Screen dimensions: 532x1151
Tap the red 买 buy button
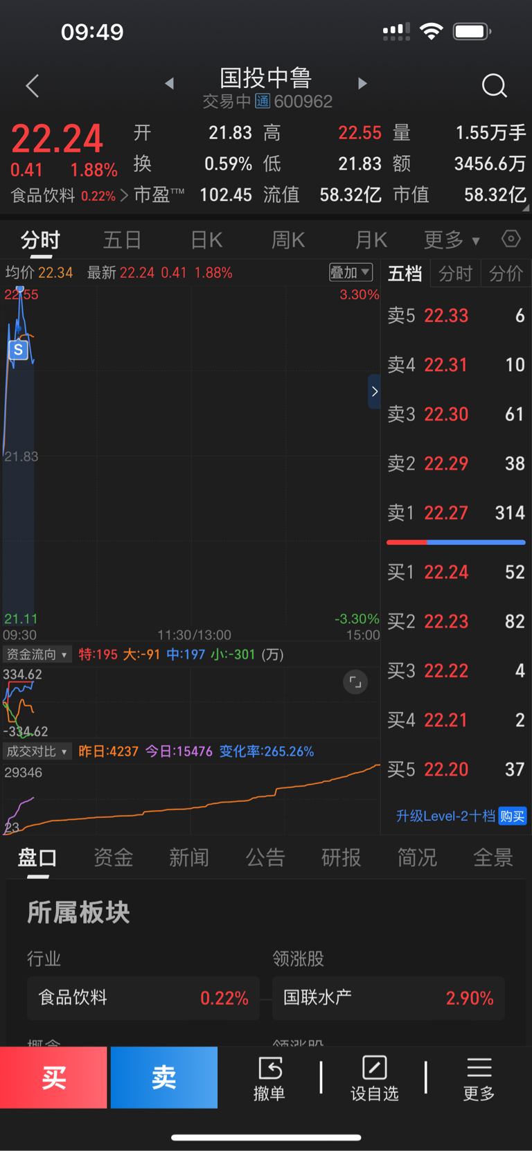click(x=53, y=1078)
